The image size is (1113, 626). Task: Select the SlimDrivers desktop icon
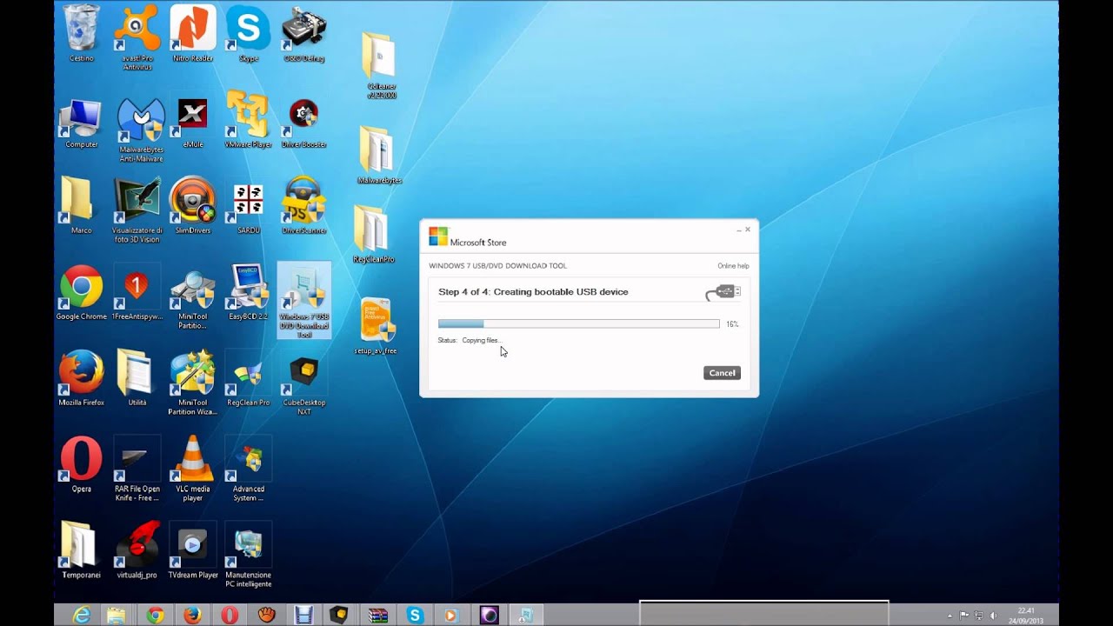click(x=192, y=205)
